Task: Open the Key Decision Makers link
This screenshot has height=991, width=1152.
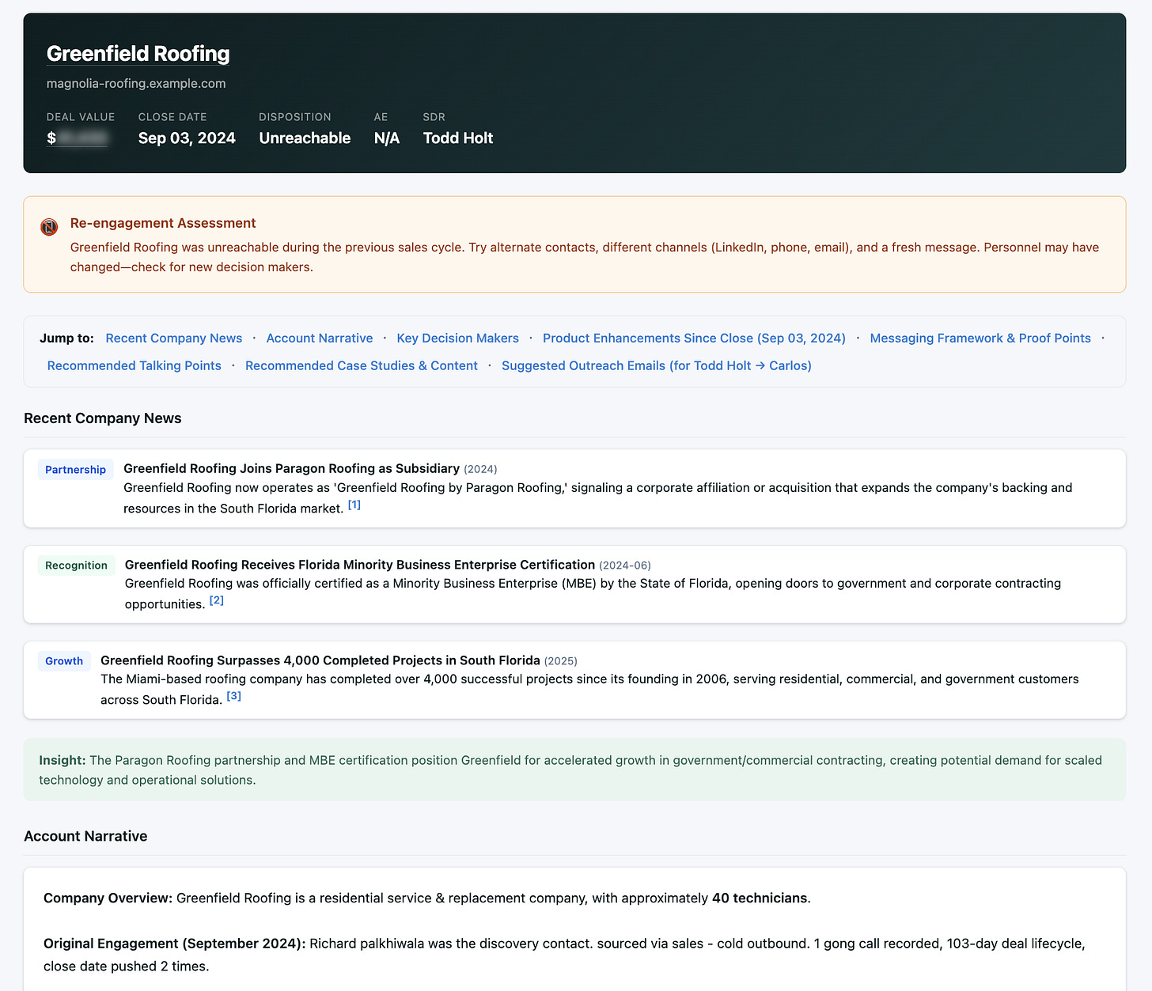Action: tap(458, 339)
